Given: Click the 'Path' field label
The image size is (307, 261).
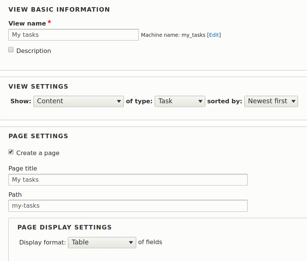Looking at the screenshot, I should (x=15, y=195).
